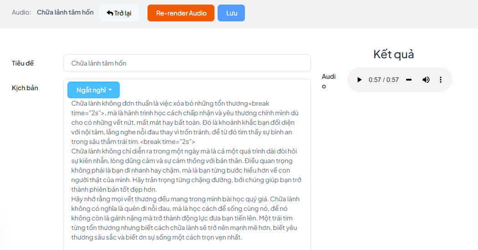Image resolution: width=478 pixels, height=250 pixels.
Task: Click Re-render Audio button
Action: pyautogui.click(x=181, y=13)
